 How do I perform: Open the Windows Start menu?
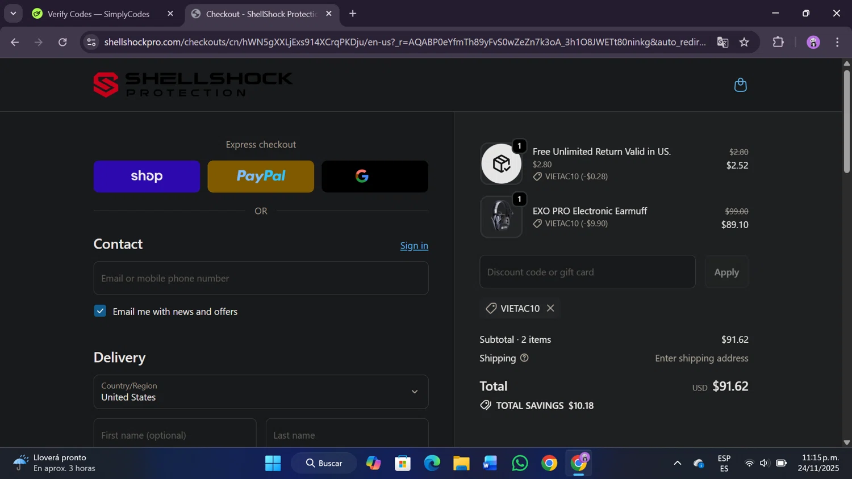coord(273,463)
